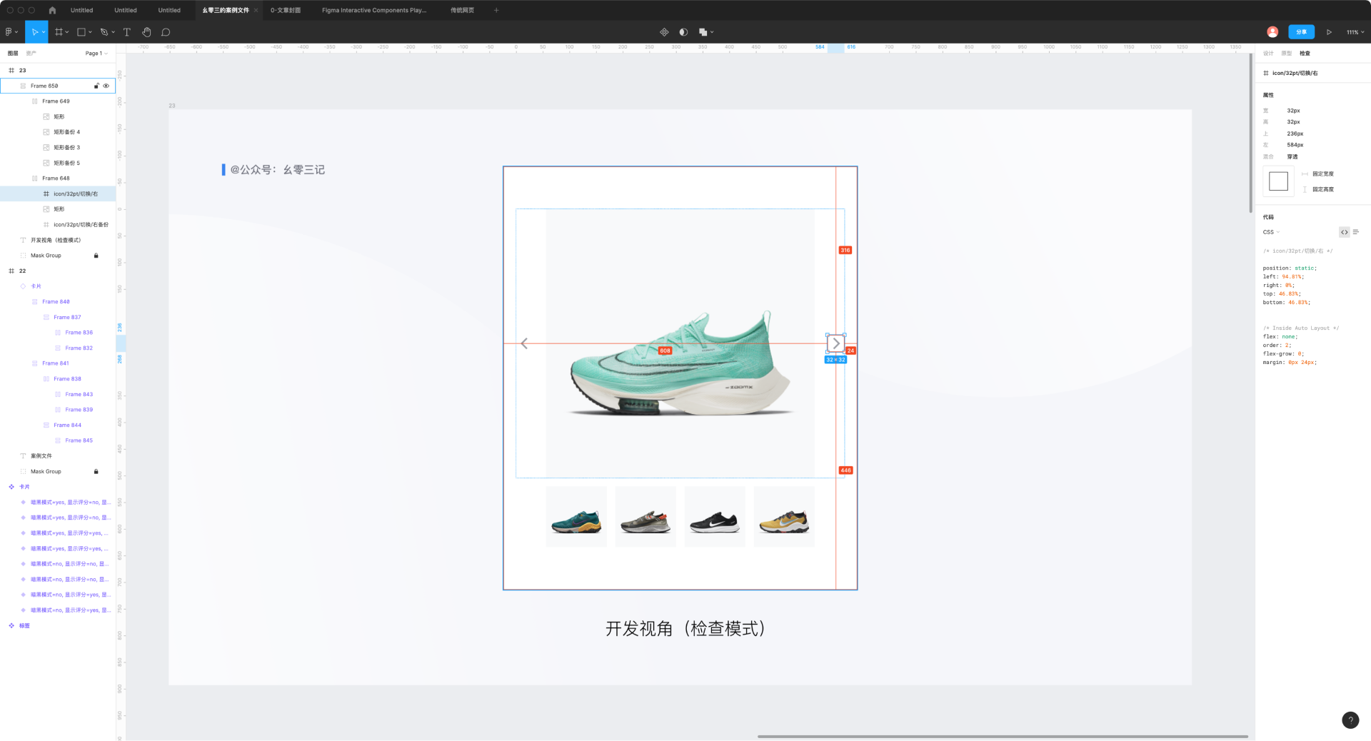Click the olive green shoe thumbnail
This screenshot has width=1371, height=741.
pyautogui.click(x=646, y=517)
